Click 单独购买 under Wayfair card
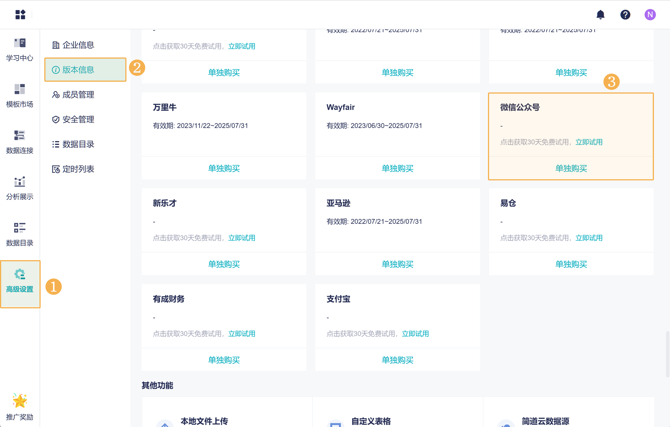 397,168
